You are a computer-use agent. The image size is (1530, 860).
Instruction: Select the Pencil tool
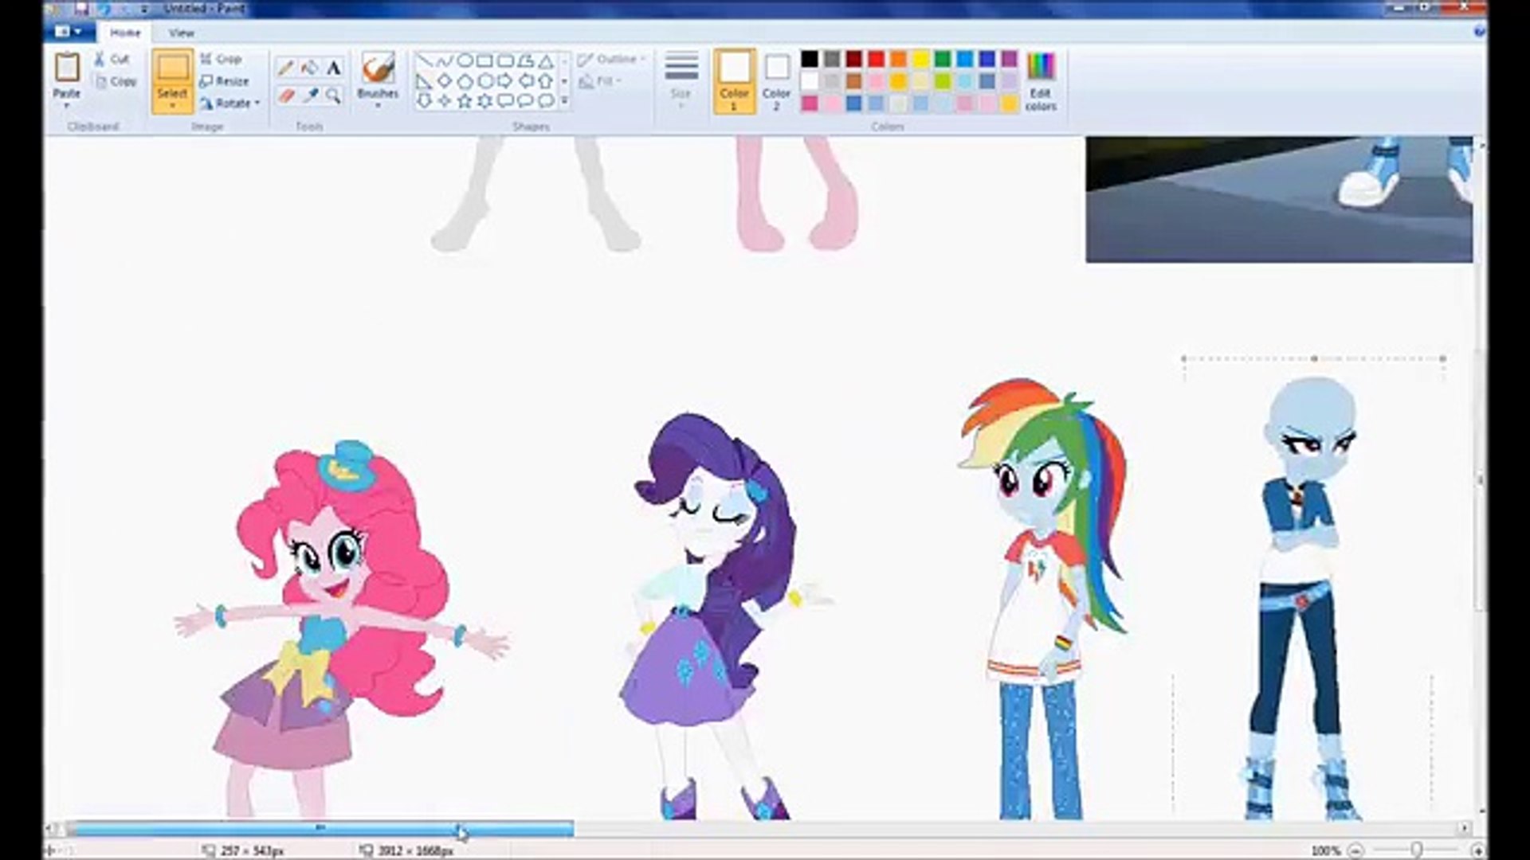click(286, 68)
